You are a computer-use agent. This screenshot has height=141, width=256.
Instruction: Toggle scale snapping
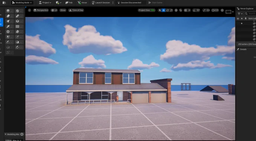204,10
